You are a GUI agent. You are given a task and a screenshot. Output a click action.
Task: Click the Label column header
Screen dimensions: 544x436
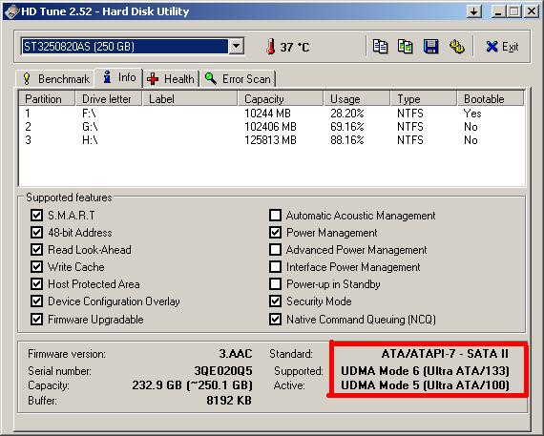(190, 99)
